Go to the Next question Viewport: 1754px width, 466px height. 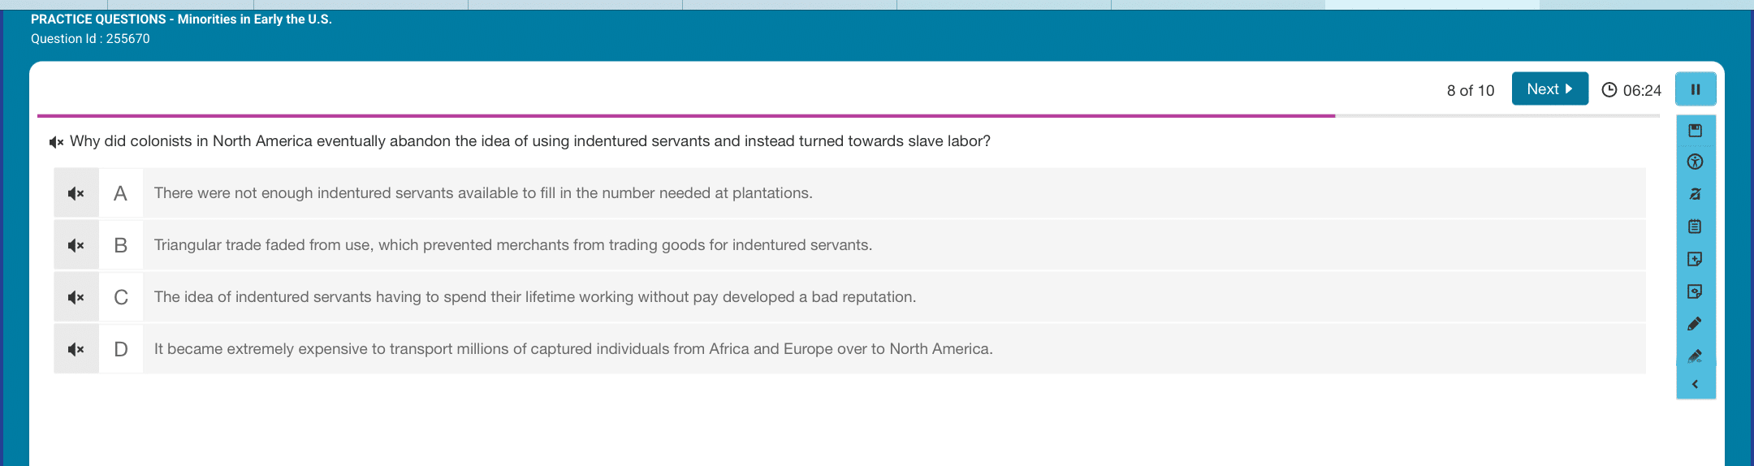pyautogui.click(x=1549, y=89)
